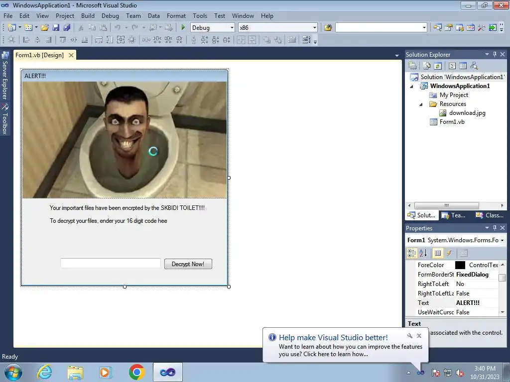Open the Windows Start menu
The height and width of the screenshot is (382, 510).
pyautogui.click(x=13, y=372)
